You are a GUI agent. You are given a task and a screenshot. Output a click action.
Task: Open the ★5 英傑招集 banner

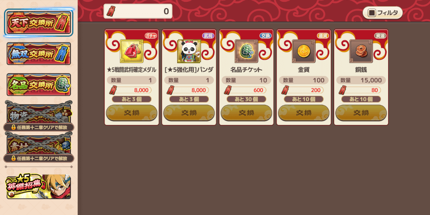pos(39,186)
